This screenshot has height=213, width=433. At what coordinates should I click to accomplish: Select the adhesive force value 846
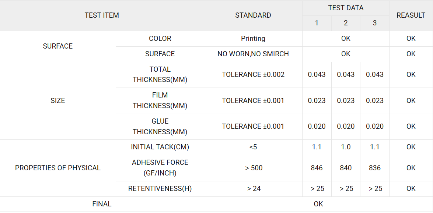click(x=317, y=168)
